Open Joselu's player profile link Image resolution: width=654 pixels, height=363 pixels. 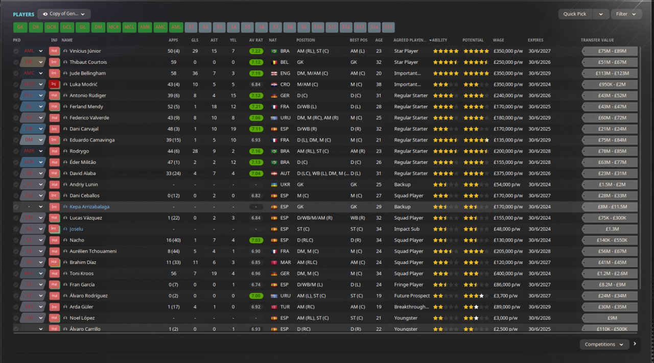click(76, 229)
